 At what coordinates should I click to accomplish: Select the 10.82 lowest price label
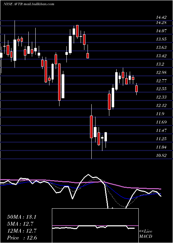coord(161,155)
